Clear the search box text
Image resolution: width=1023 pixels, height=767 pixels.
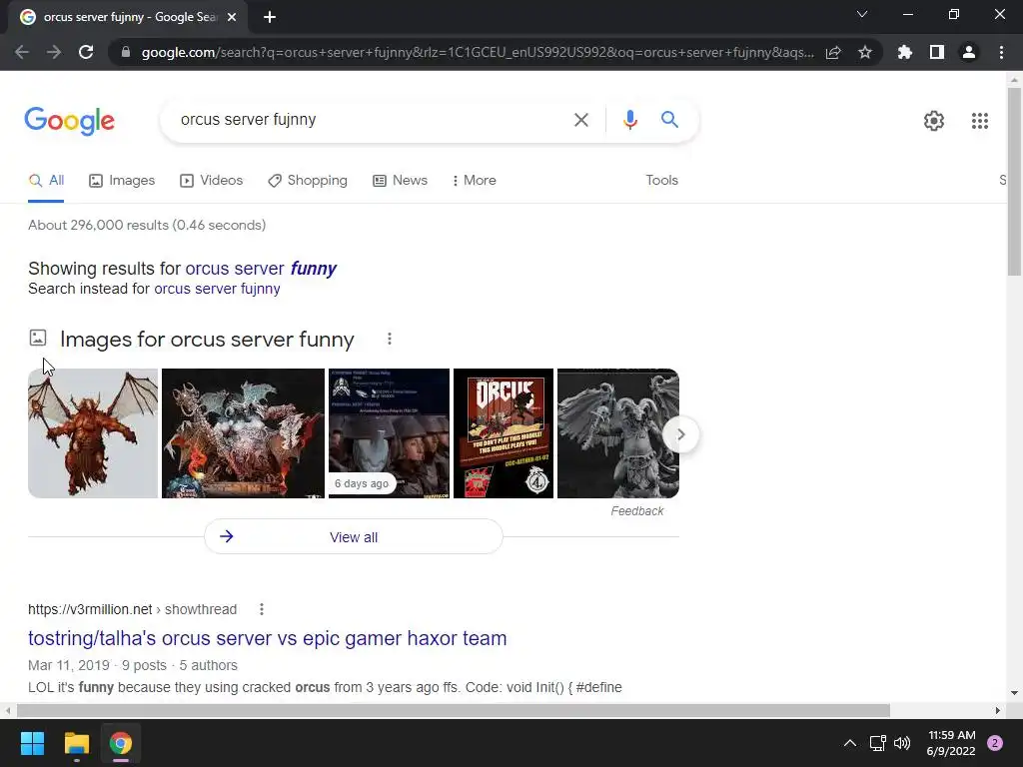(x=580, y=120)
